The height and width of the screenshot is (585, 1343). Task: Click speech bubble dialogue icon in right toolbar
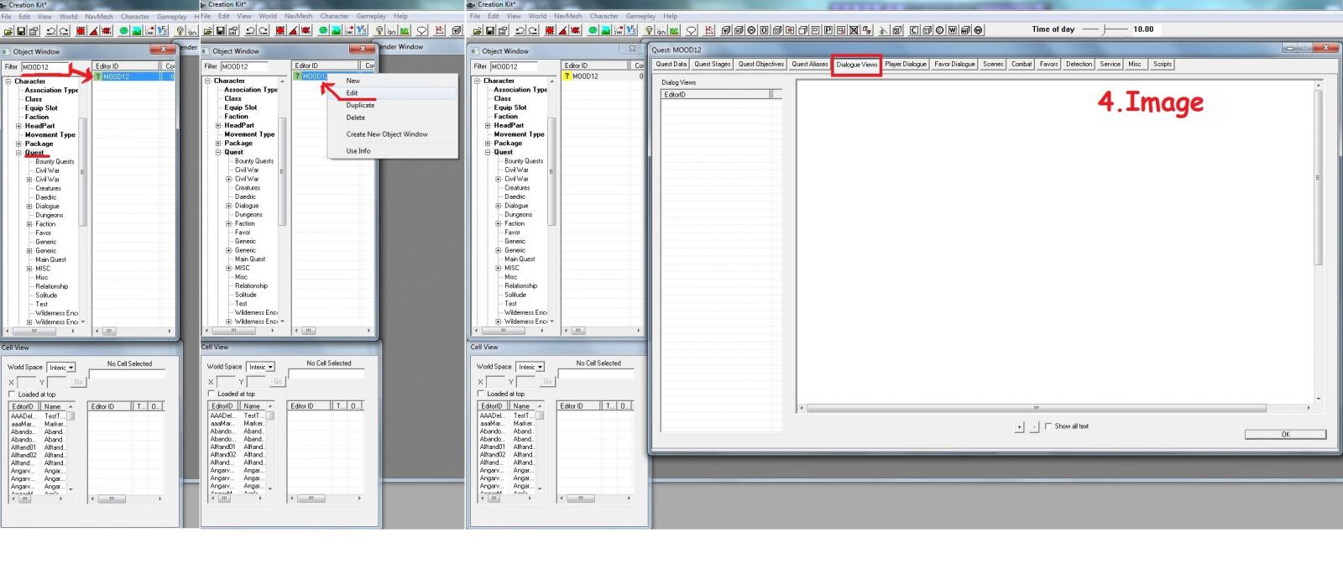(x=691, y=30)
